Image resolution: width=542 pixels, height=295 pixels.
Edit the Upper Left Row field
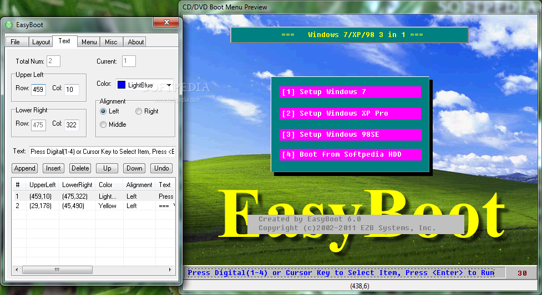[x=38, y=90]
